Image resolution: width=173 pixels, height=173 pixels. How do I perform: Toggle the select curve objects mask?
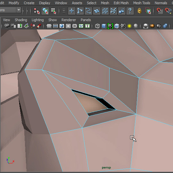click(88, 11)
